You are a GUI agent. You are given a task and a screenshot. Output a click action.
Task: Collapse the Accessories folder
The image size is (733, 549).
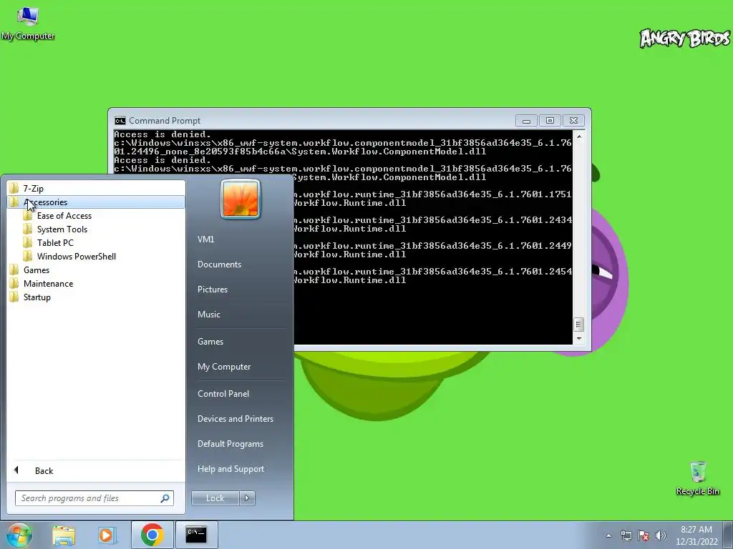pos(96,202)
